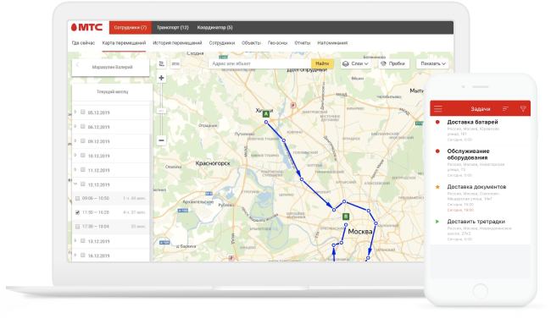Open the Слои dropdown

tap(355, 63)
